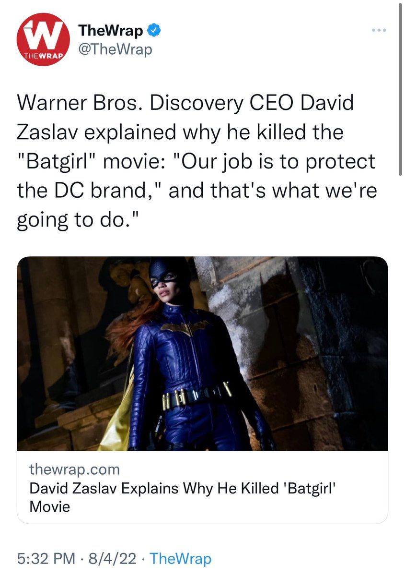Screen dimensions: 405x576
Task: Open TheWrap's red W profile avatar
Action: [43, 39]
